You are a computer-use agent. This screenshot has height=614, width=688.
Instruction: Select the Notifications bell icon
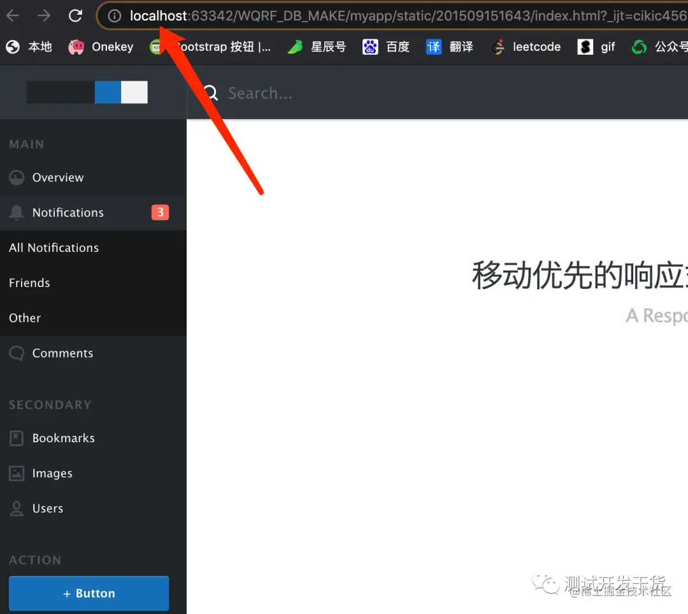point(16,213)
